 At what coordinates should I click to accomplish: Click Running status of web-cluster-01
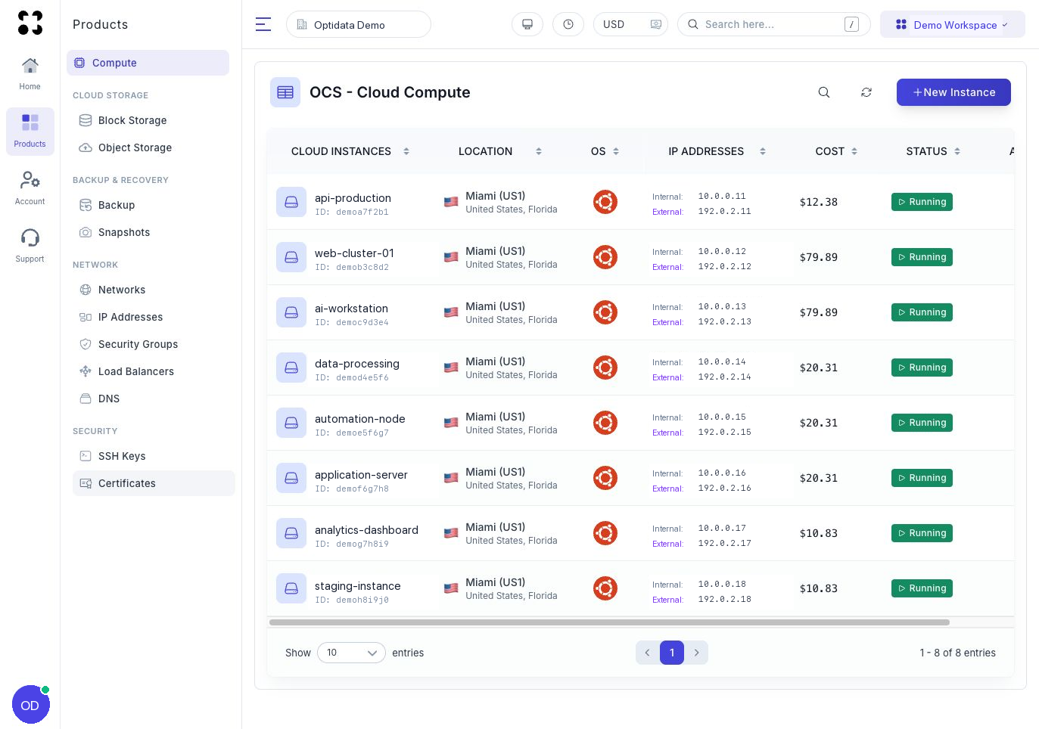[922, 257]
